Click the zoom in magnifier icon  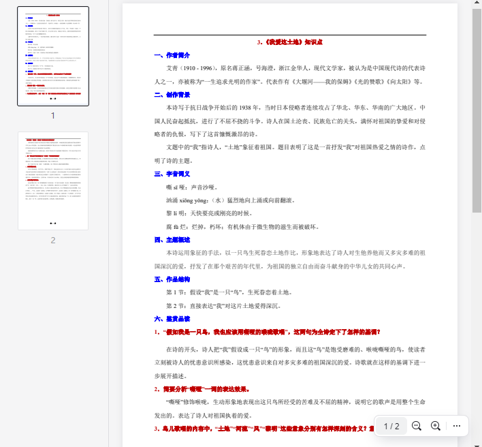pos(436,426)
